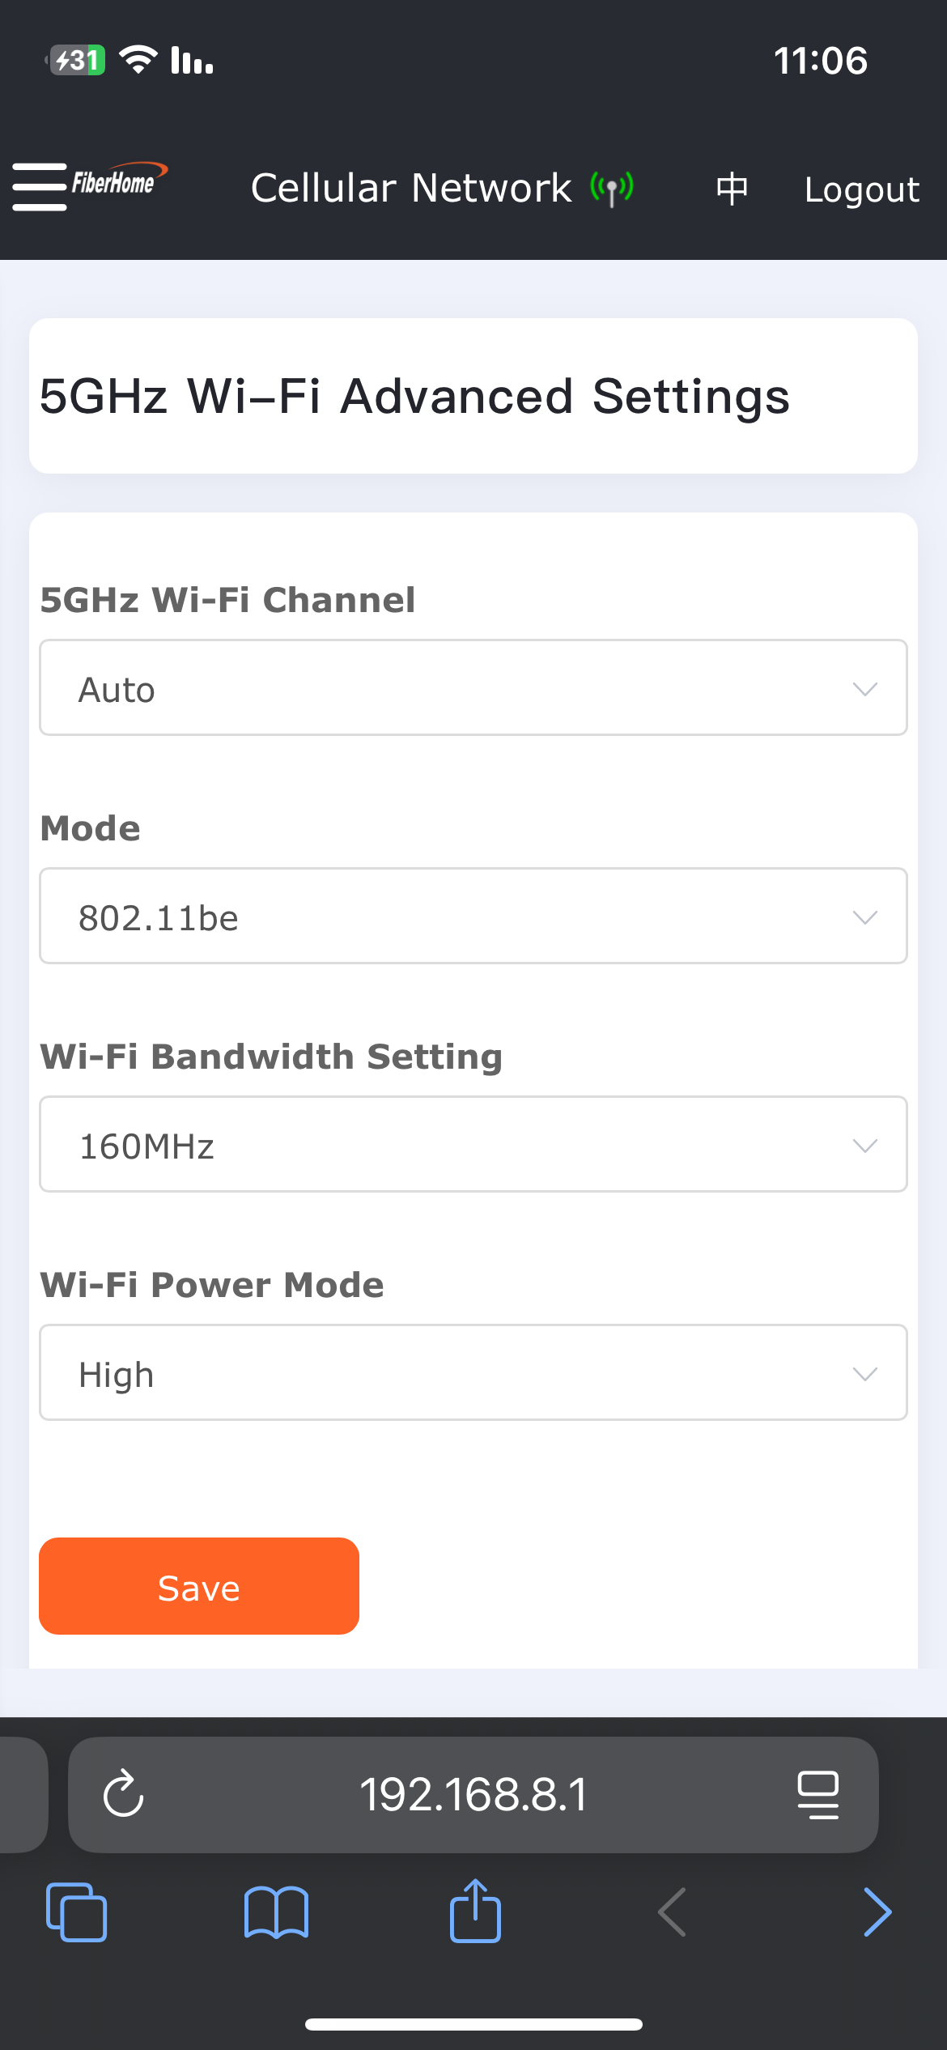Reload the page with refresh icon
947x2050 pixels.
[x=124, y=1794]
